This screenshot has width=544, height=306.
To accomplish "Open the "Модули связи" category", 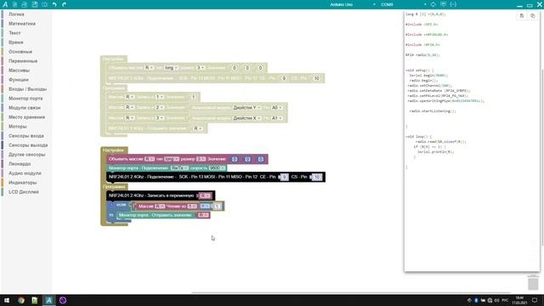I will [25, 108].
